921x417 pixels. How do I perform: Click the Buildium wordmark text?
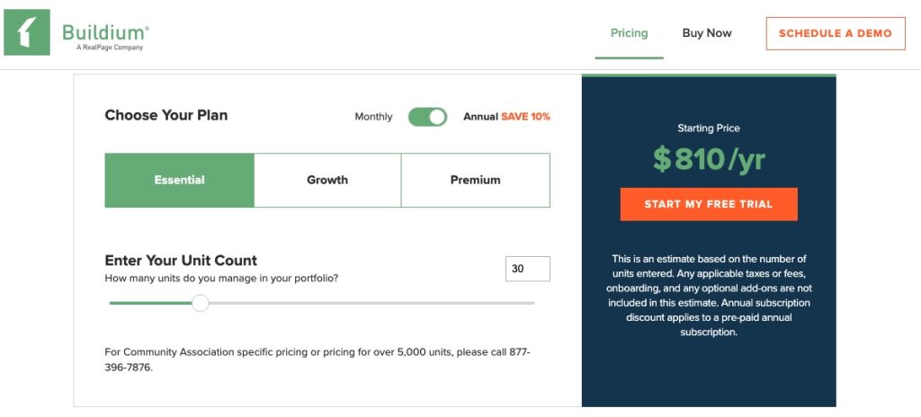(104, 31)
